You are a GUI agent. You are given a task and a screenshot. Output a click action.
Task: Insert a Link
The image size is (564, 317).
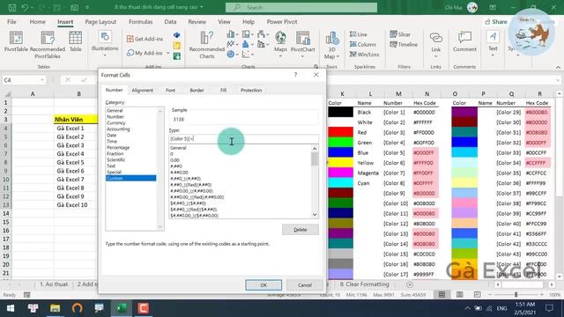pyautogui.click(x=436, y=44)
